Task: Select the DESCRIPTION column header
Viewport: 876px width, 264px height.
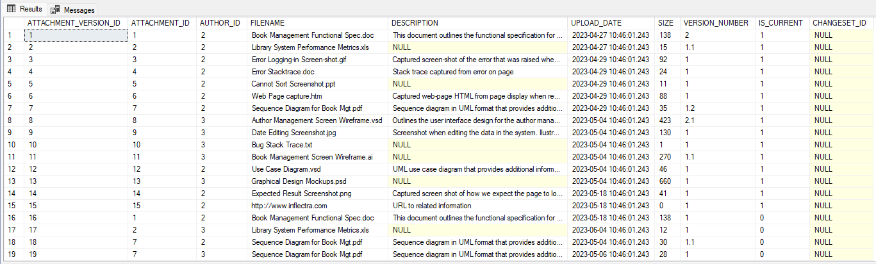Action: pyautogui.click(x=477, y=23)
